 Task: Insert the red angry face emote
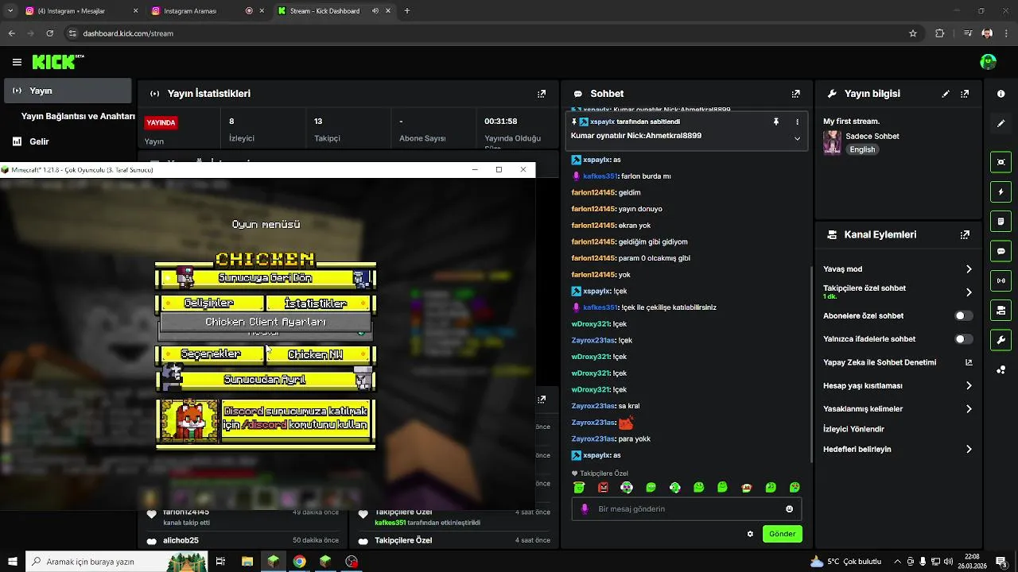(x=603, y=488)
